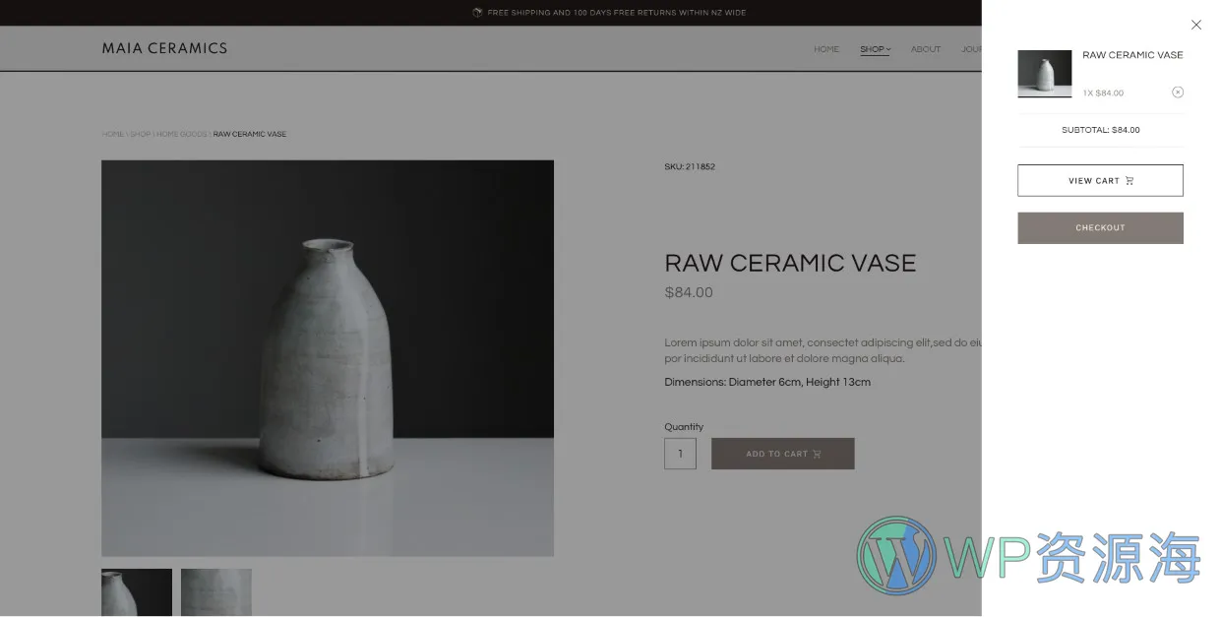The image size is (1220, 617).
Task: Click the Dimensions description line
Action: click(767, 383)
